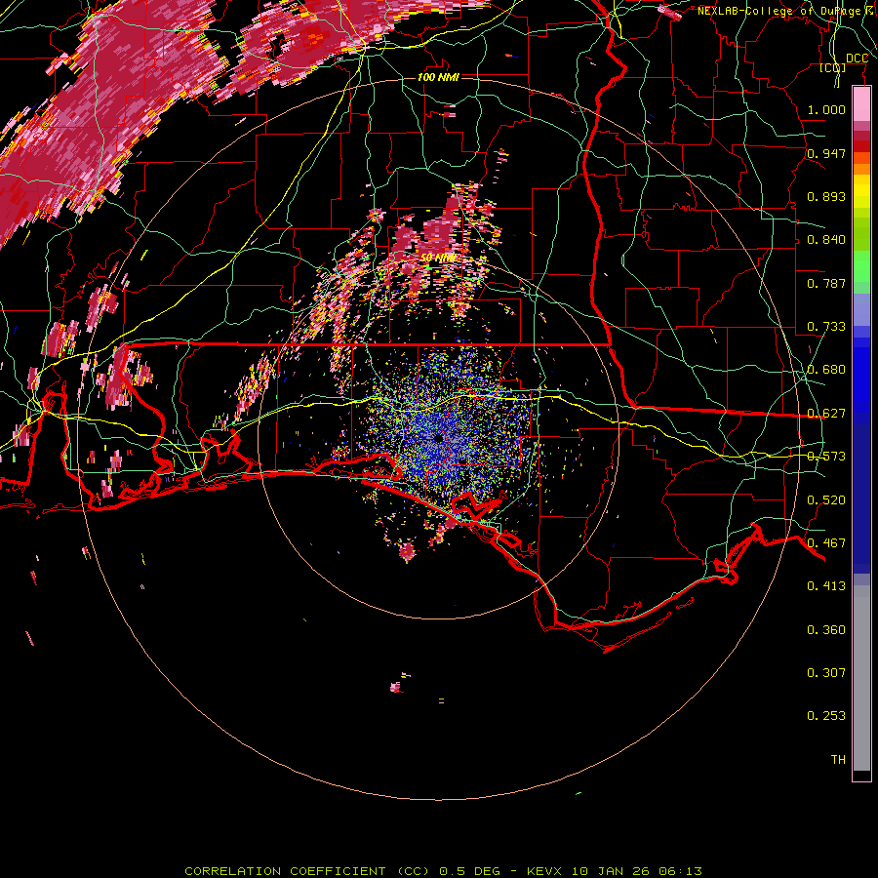Click the DCC label above color bar

(857, 59)
